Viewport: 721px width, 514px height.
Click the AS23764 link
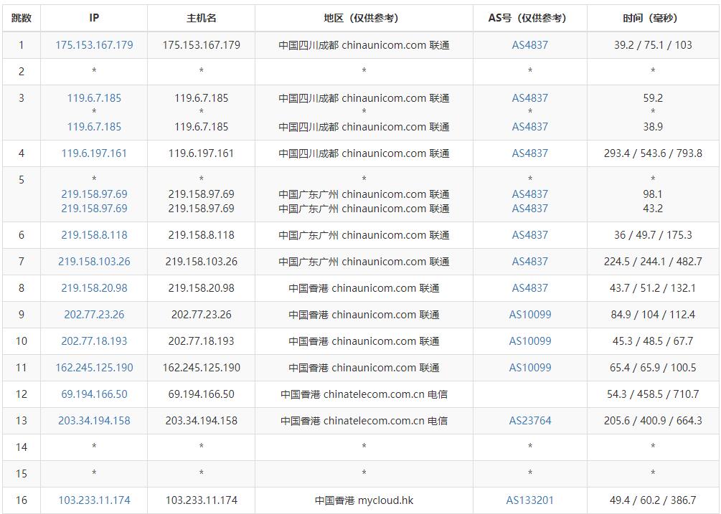tap(529, 421)
